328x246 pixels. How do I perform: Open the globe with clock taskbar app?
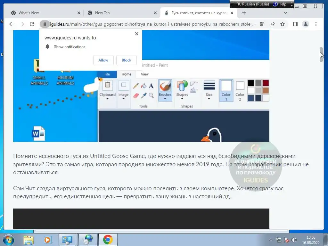[88, 240]
